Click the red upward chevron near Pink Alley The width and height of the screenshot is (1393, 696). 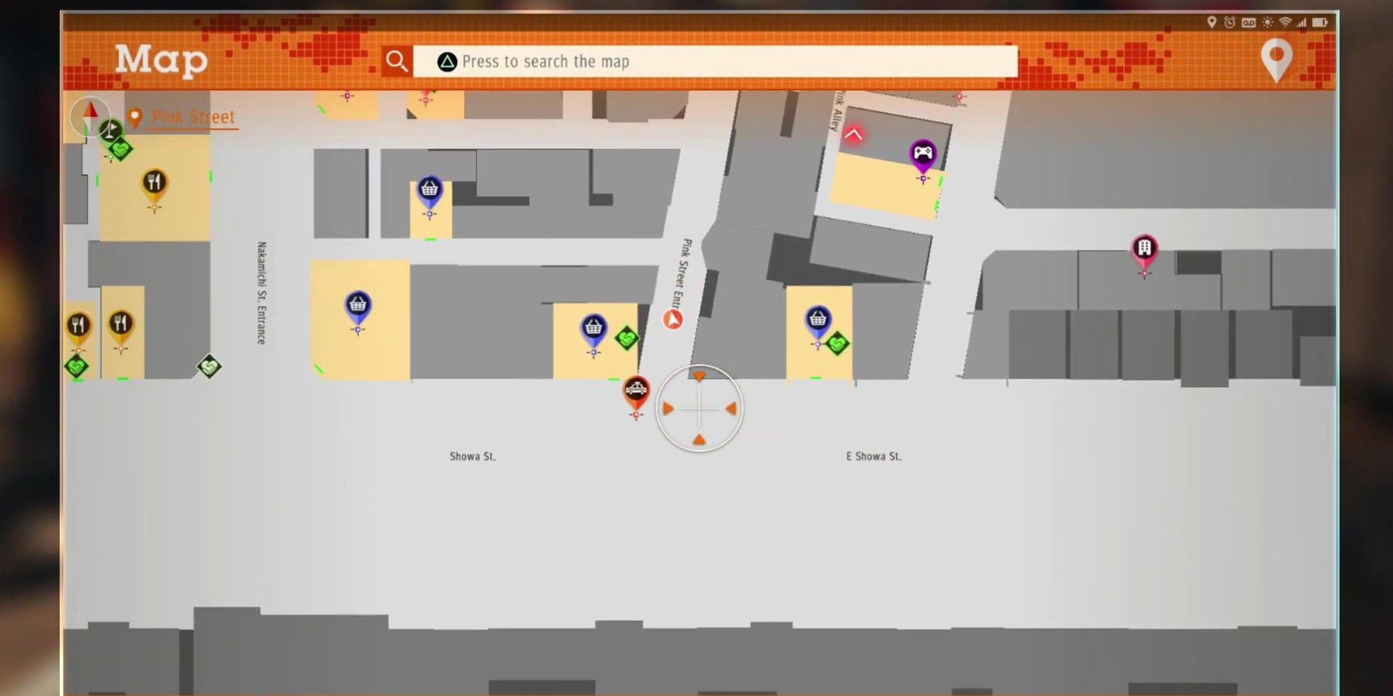click(853, 134)
